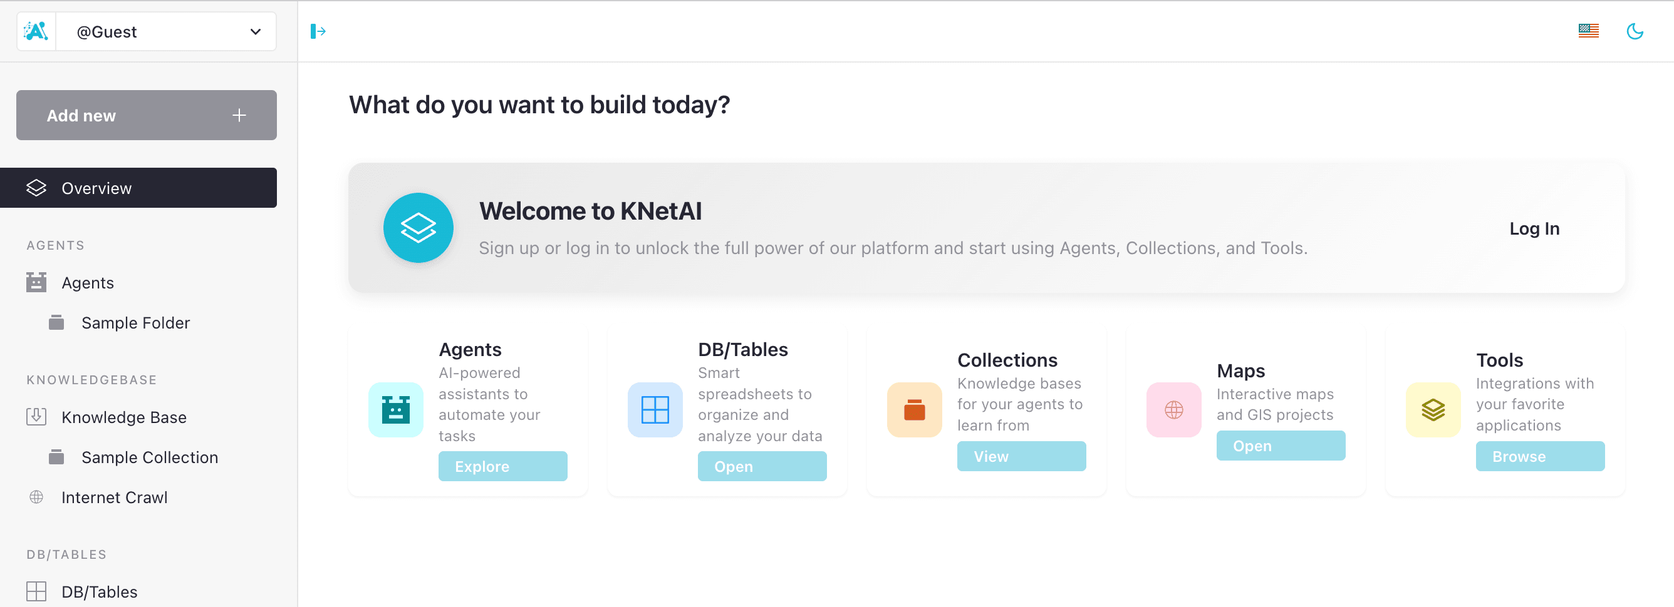Click the DB/Tables grid icon in sidebar
This screenshot has height=607, width=1674.
click(36, 591)
